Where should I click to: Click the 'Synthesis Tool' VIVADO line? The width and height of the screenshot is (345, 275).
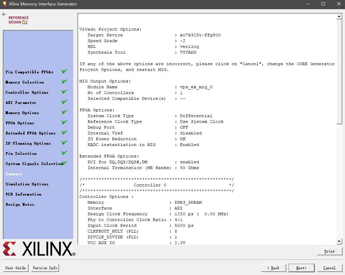pyautogui.click(x=142, y=52)
